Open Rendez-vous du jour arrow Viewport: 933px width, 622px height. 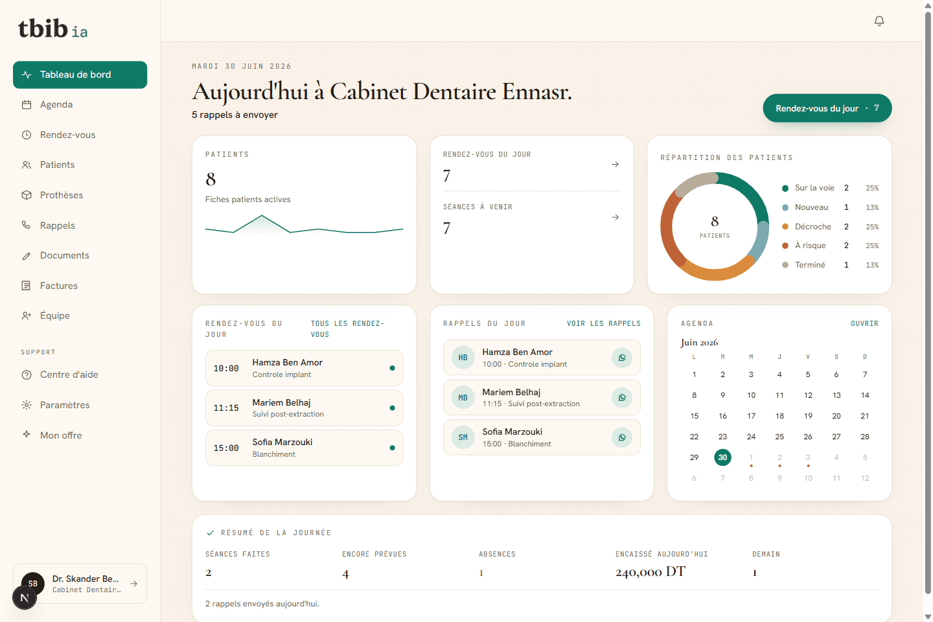(x=615, y=165)
